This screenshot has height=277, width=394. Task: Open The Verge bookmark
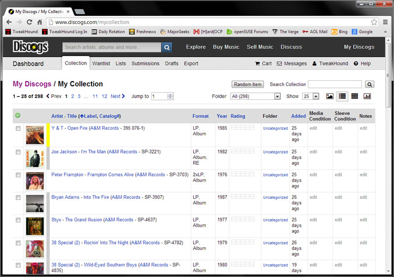tap(286, 31)
